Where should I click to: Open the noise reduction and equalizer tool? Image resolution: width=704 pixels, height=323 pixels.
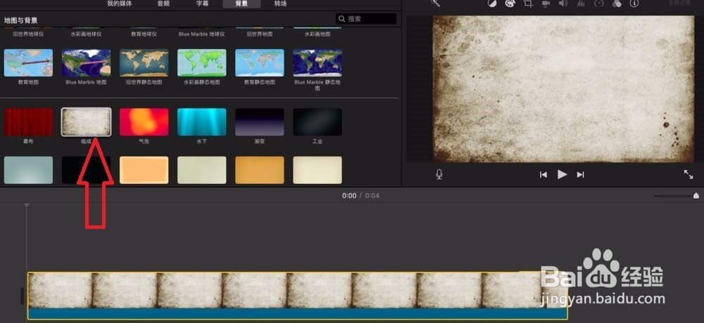581,4
